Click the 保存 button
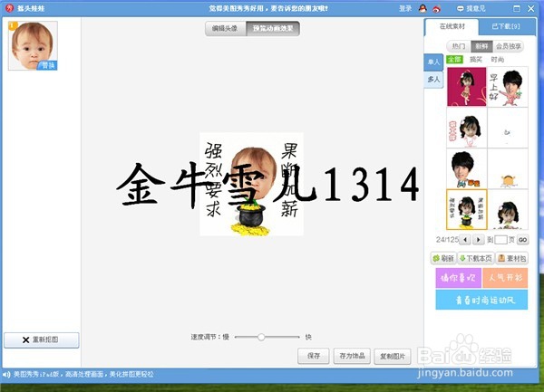The image size is (544, 392). coord(314,356)
